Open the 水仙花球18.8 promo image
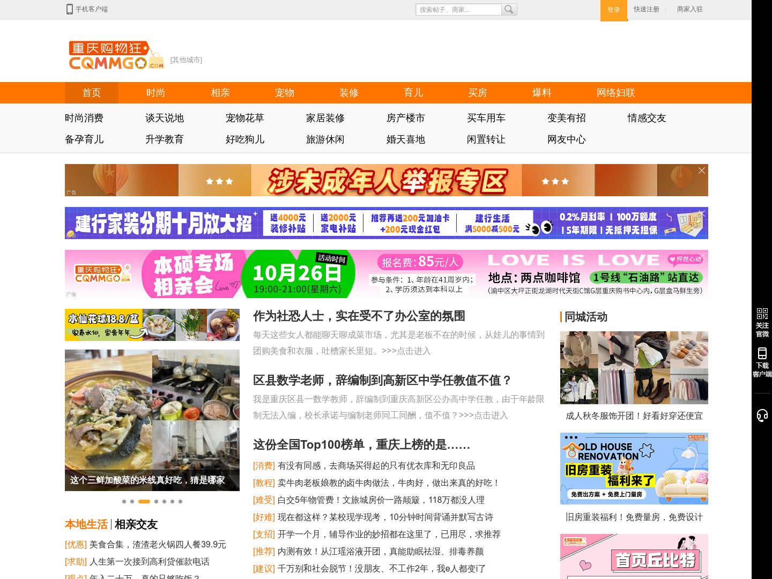 tap(152, 325)
